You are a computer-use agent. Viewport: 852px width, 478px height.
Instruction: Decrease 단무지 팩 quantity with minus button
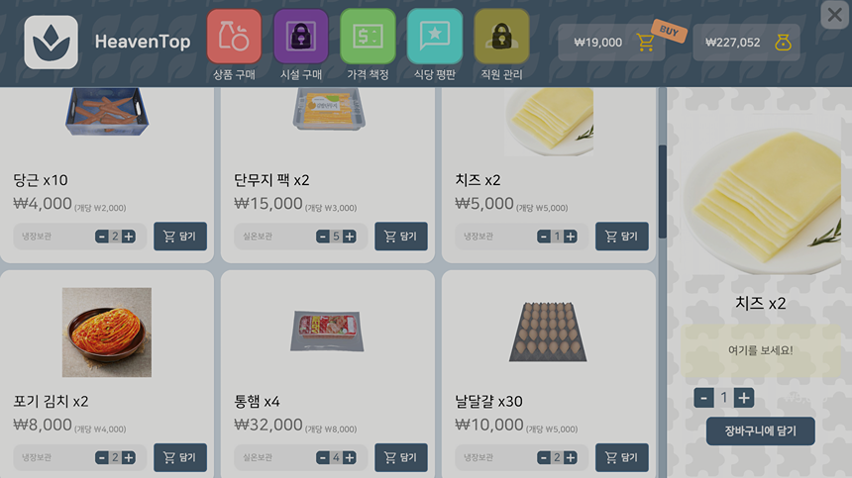(323, 237)
